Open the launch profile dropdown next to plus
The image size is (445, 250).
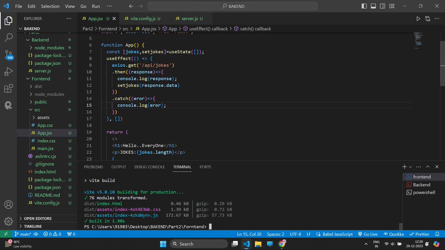(410, 167)
